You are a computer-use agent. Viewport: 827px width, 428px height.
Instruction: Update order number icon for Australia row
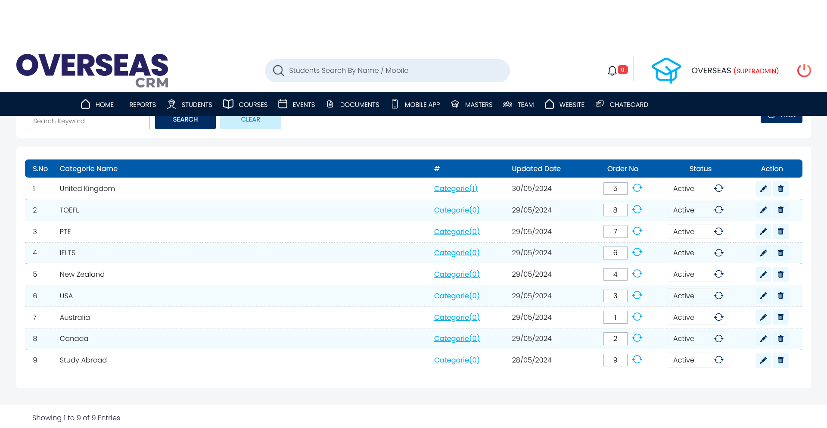coord(637,317)
